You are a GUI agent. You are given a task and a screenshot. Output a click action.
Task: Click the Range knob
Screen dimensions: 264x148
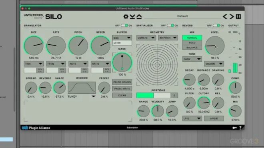pos(143,111)
